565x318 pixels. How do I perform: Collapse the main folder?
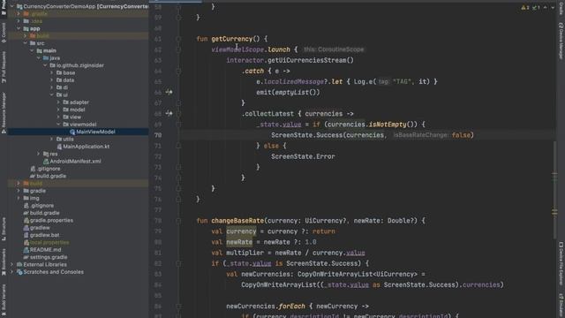[x=32, y=51]
